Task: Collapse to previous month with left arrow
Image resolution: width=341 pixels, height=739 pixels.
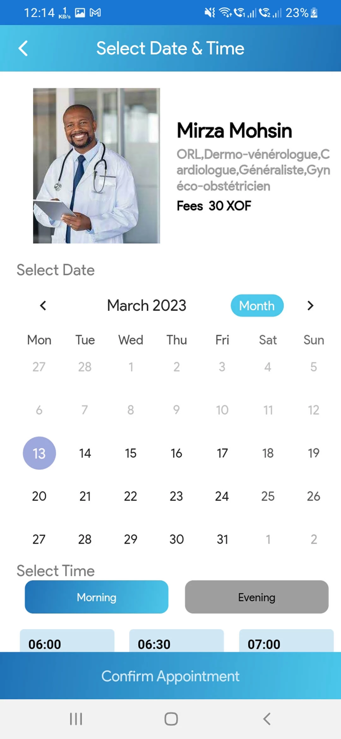Action: tap(43, 305)
